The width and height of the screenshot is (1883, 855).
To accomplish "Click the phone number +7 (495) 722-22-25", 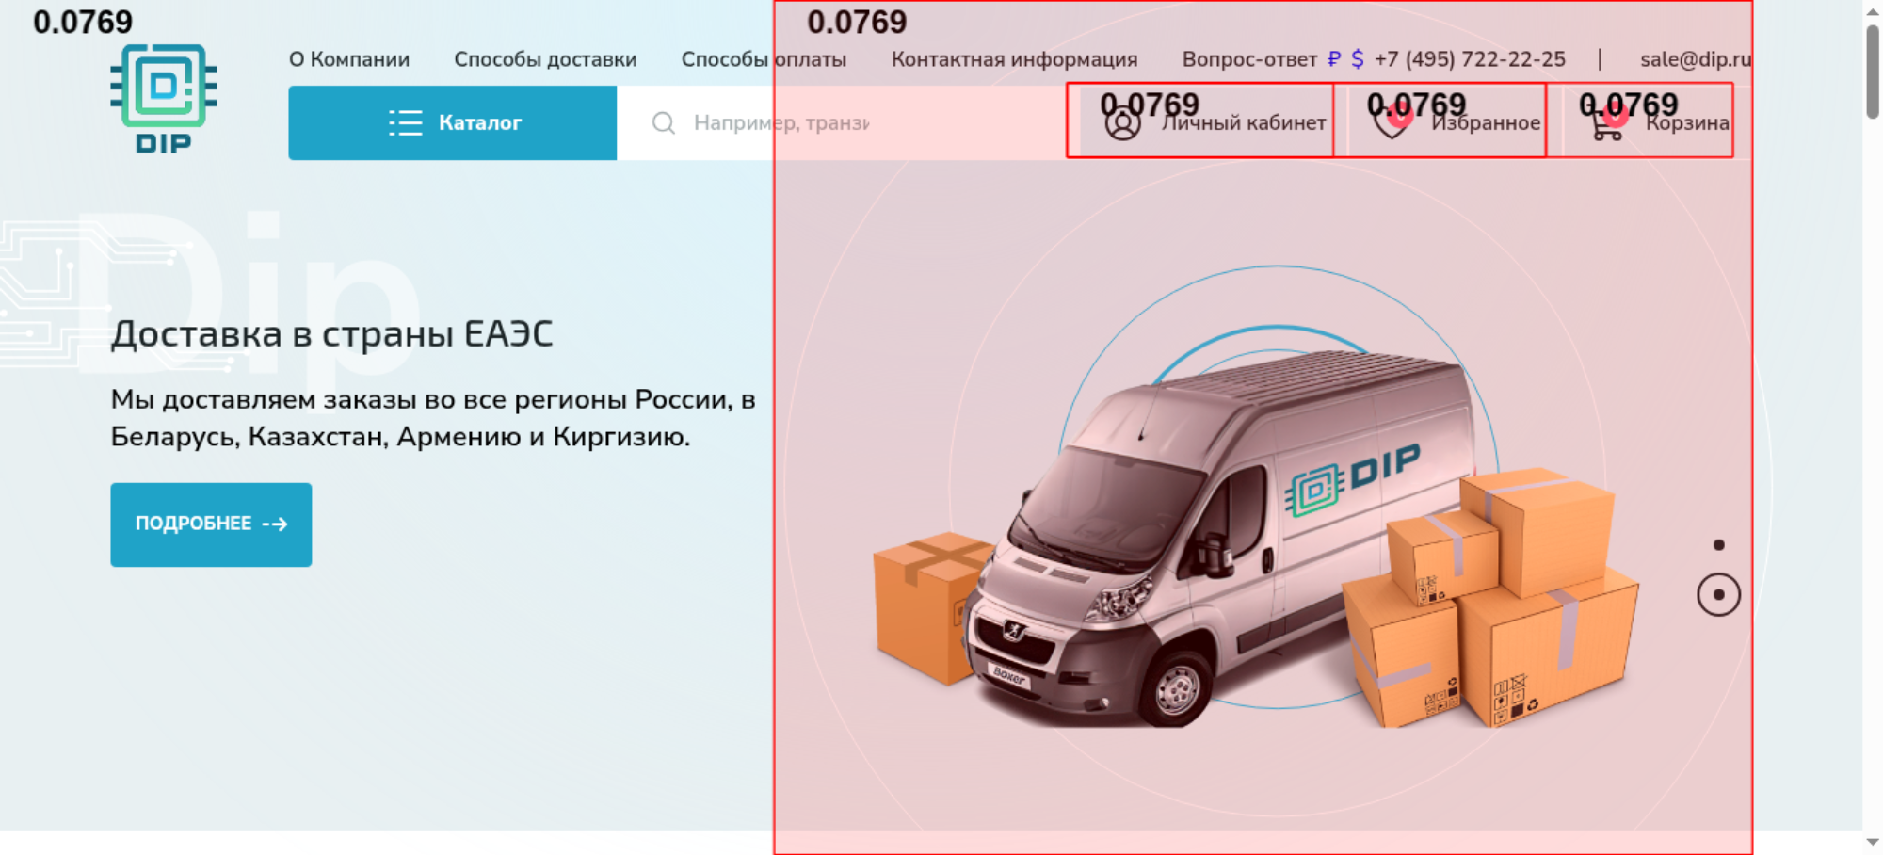I will (x=1470, y=59).
